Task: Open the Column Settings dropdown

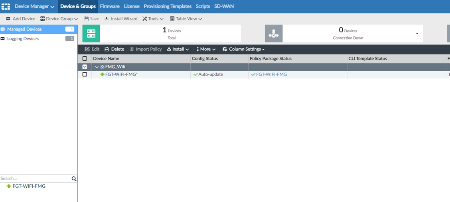Action: pyautogui.click(x=243, y=49)
